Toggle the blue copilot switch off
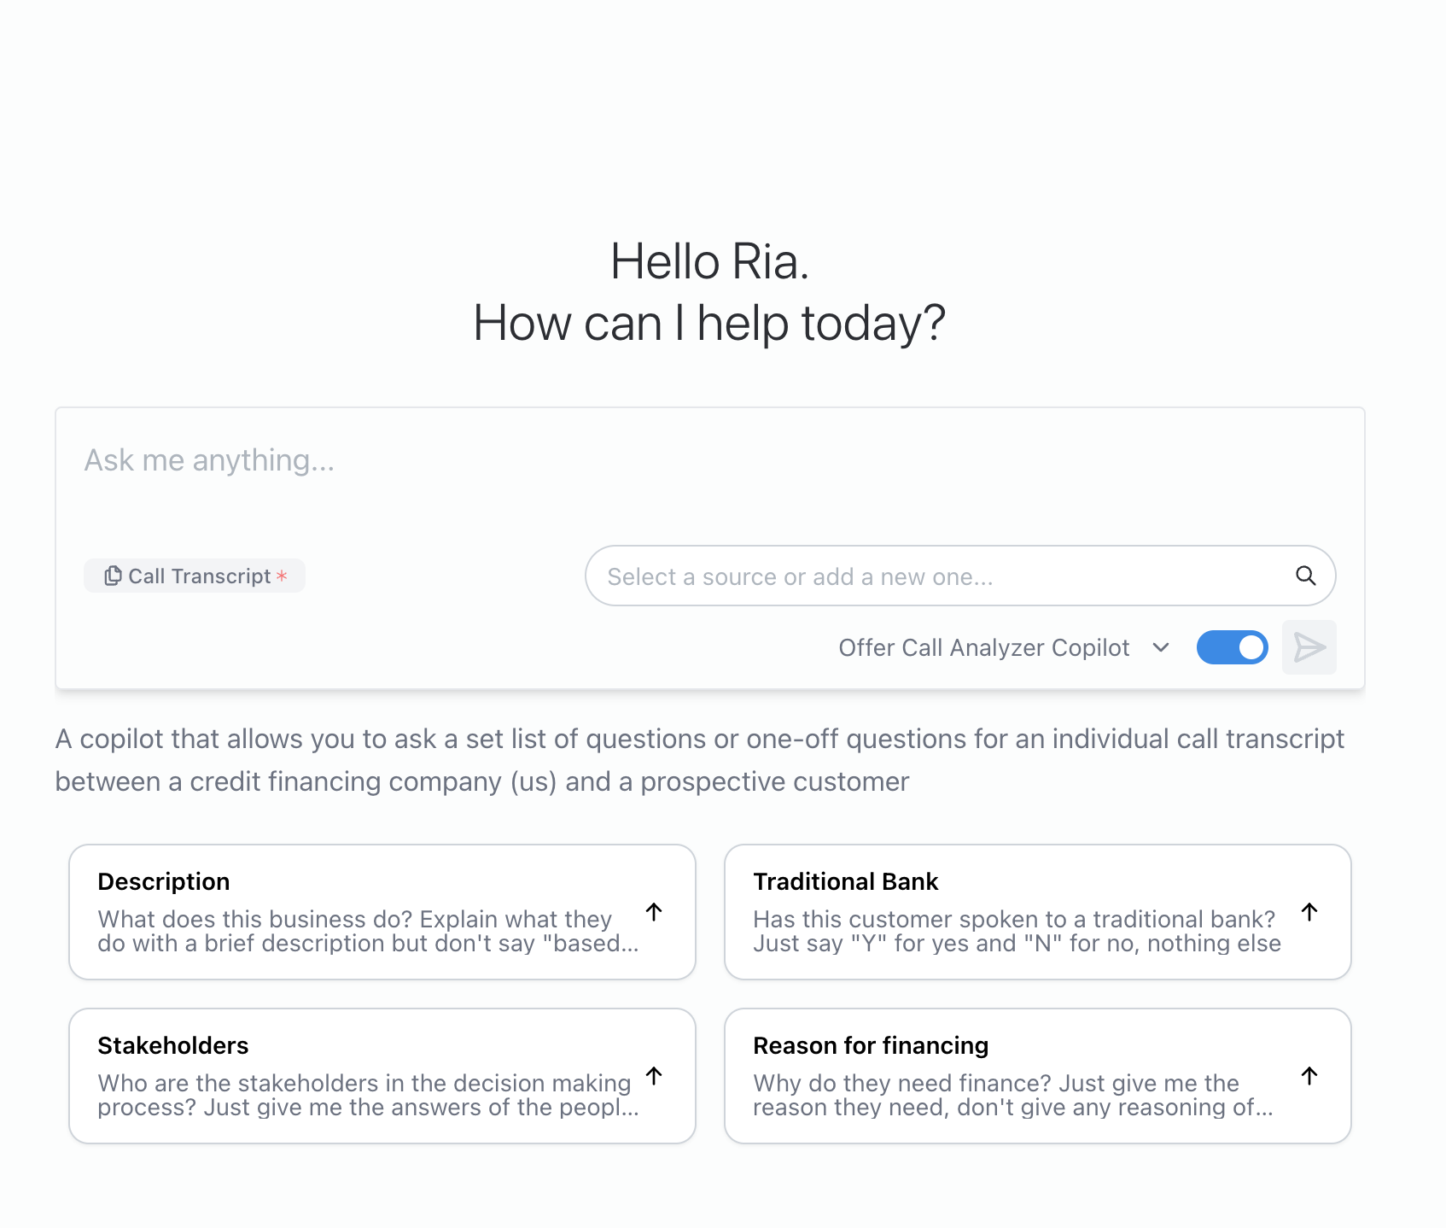This screenshot has width=1446, height=1228. [1232, 647]
